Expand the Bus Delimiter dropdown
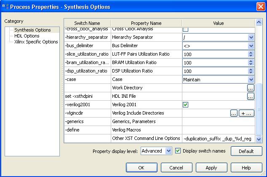Screen dimensions: 267x177 click(x=251, y=46)
